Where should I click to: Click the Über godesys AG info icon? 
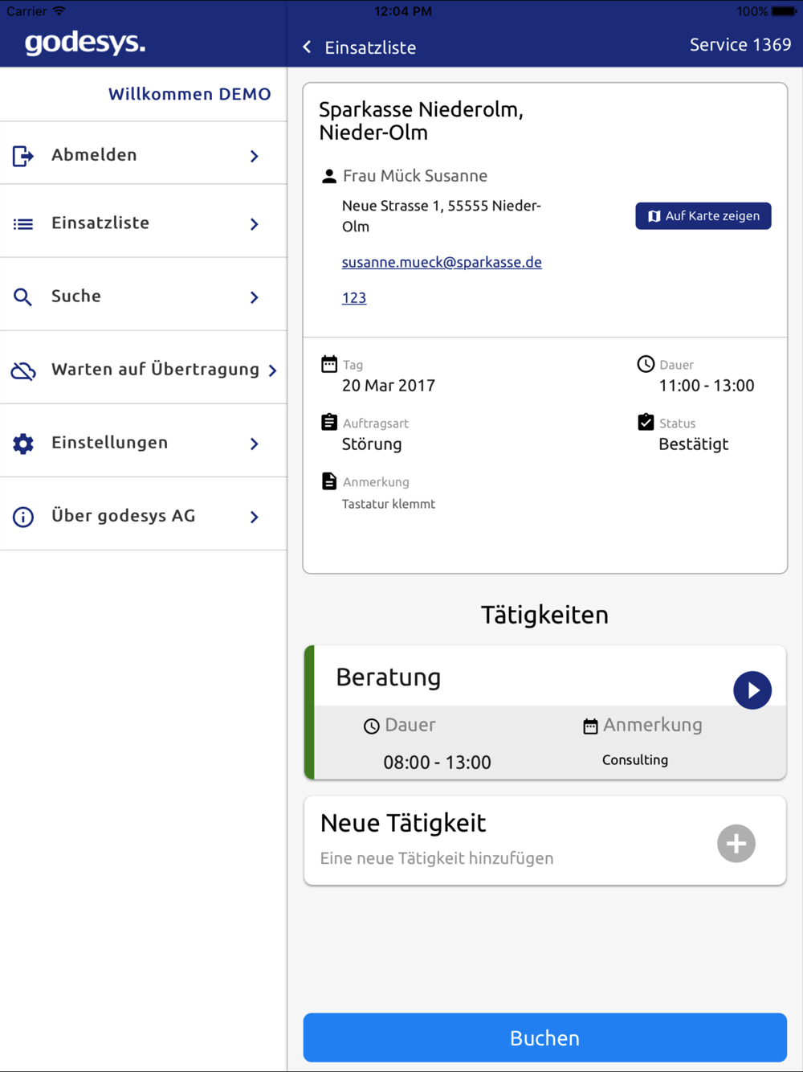click(23, 517)
